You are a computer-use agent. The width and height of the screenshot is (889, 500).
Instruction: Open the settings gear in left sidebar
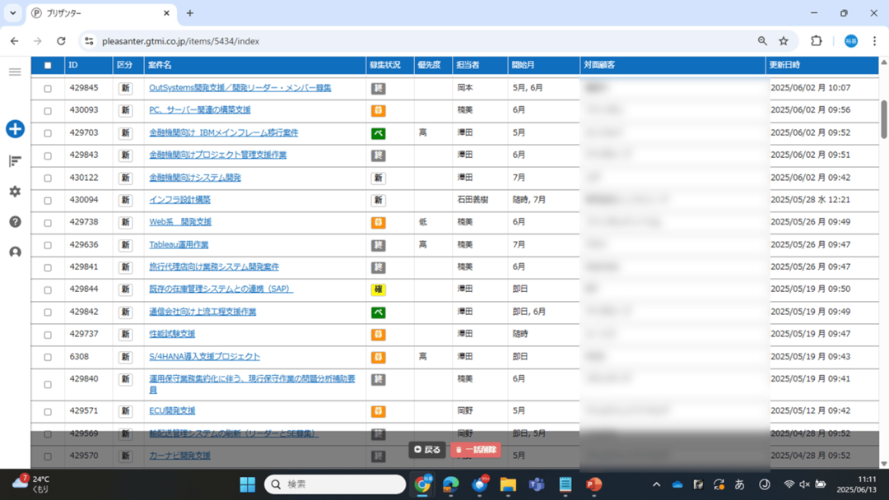pyautogui.click(x=15, y=192)
